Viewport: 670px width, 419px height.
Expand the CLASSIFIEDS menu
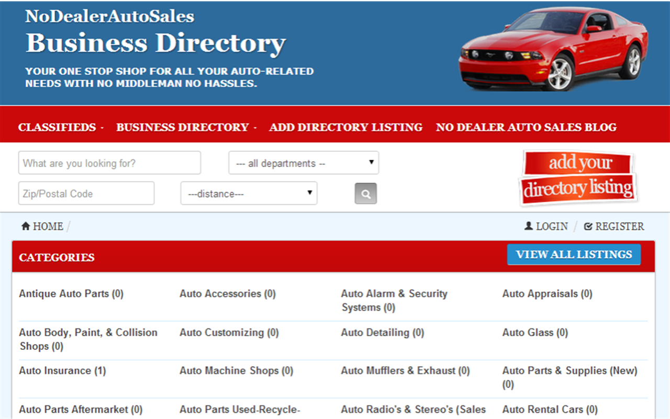click(x=57, y=127)
